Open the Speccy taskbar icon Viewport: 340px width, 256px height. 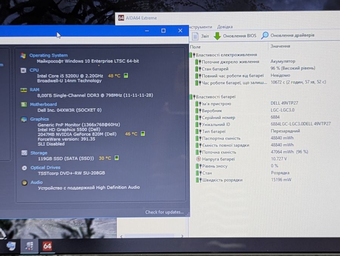(29, 246)
